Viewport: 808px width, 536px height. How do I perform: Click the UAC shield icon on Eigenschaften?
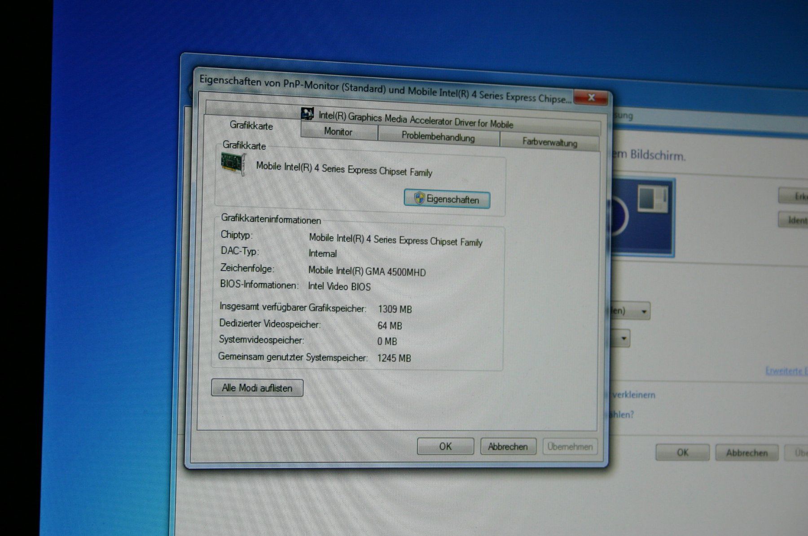pos(419,198)
